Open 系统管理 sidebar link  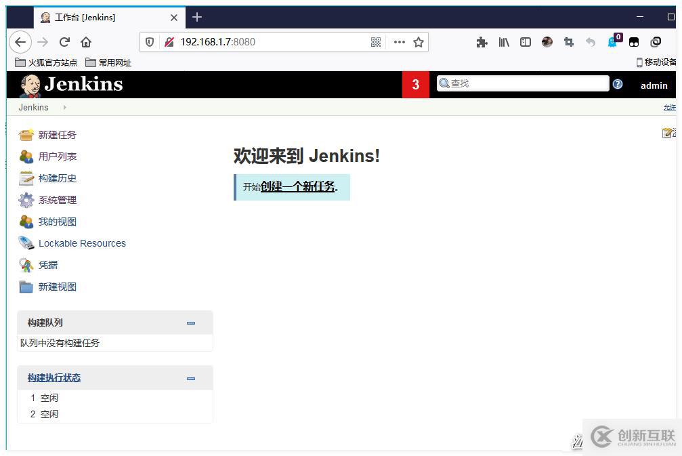pyautogui.click(x=58, y=200)
